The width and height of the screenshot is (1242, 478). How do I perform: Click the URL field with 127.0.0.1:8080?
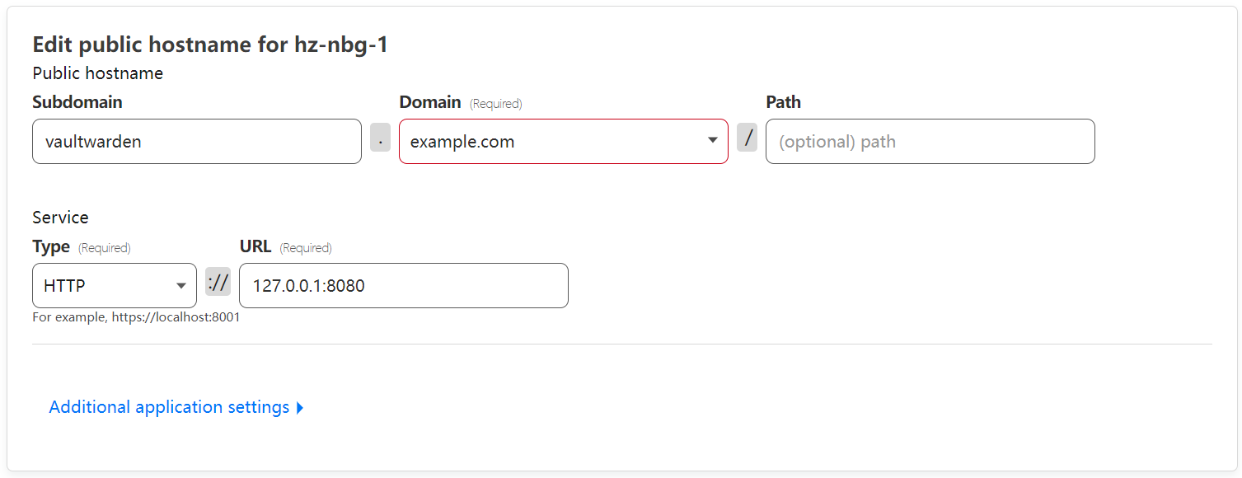coord(404,285)
